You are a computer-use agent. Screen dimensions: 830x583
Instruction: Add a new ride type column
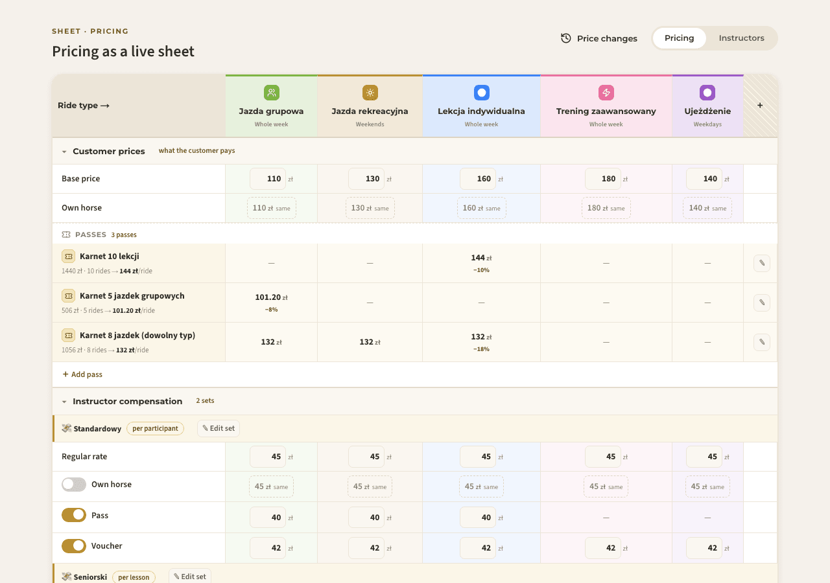pyautogui.click(x=760, y=106)
